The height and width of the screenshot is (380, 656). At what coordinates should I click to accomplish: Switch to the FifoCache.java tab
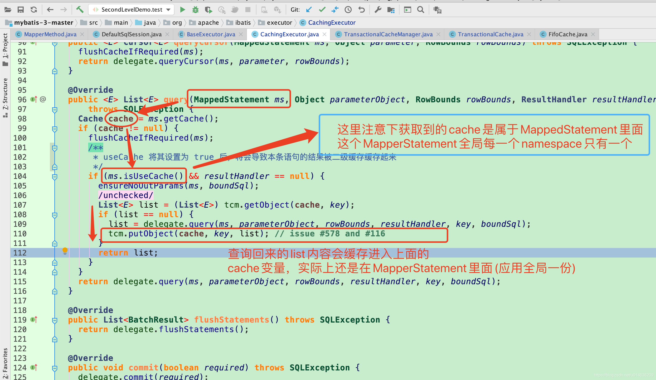[568, 34]
